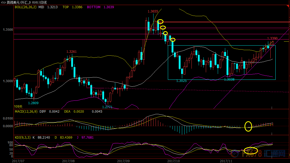
Task: Open the KDJ(9,3,3) indicator label
Action: [22, 138]
